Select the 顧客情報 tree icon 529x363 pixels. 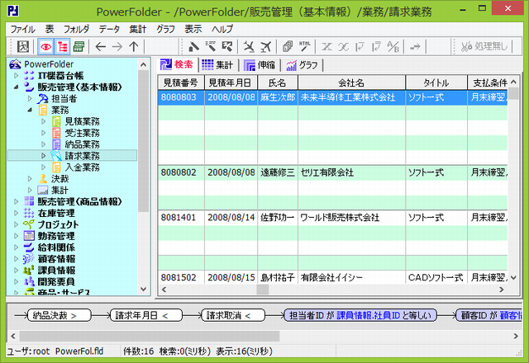[x=29, y=258]
